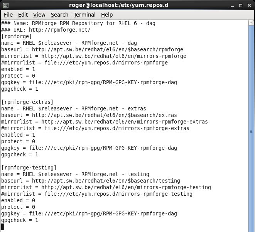Click 'protect = 0' under [rpmforge-testing]
Screen dimensions: 255x232
coord(18,207)
